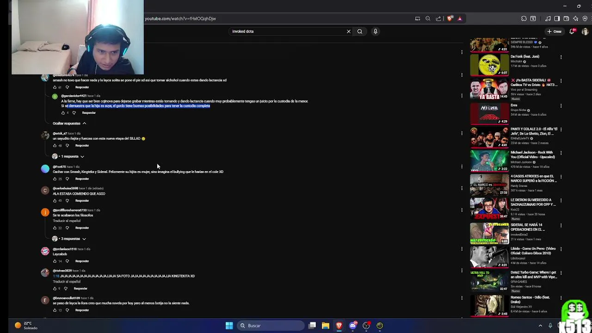The image size is (592, 333).
Task: Open File Explorer from the taskbar
Action: tap(326, 326)
